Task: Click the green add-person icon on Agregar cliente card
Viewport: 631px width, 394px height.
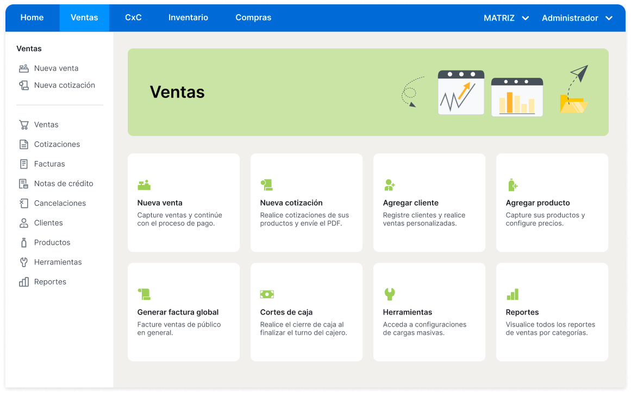Action: click(x=390, y=185)
